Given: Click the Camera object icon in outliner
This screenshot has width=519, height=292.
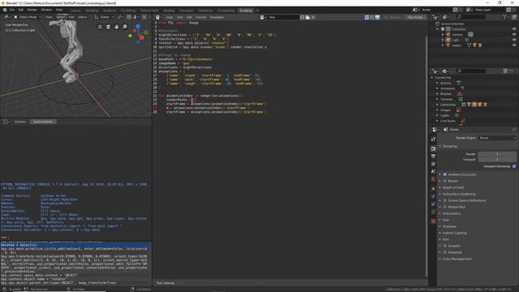Looking at the screenshot, I should click(x=448, y=34).
